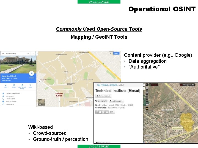Viewport: 198px width, 148px height.
Task: Collapse the Google Maps side panel arrow
Action: 37,53
